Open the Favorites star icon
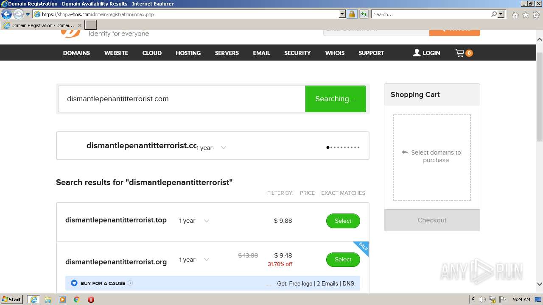Viewport: 543px width, 305px height. (526, 15)
